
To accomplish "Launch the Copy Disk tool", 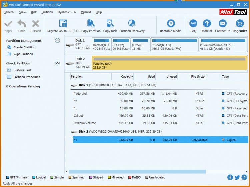I will [x=110, y=24].
